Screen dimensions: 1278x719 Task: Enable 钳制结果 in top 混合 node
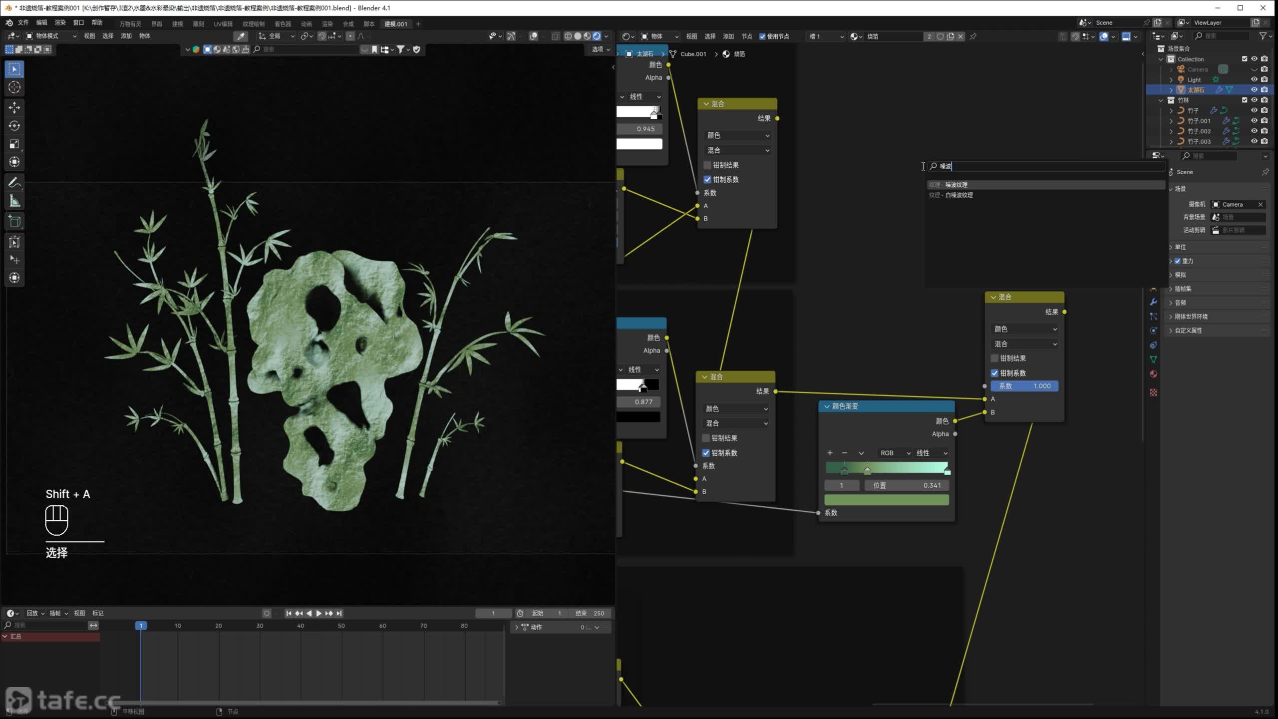tap(707, 165)
